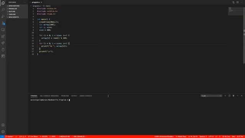The image size is (245, 138).
Task: Click the 'printf("\n");' line
Action: [x=46, y=51]
